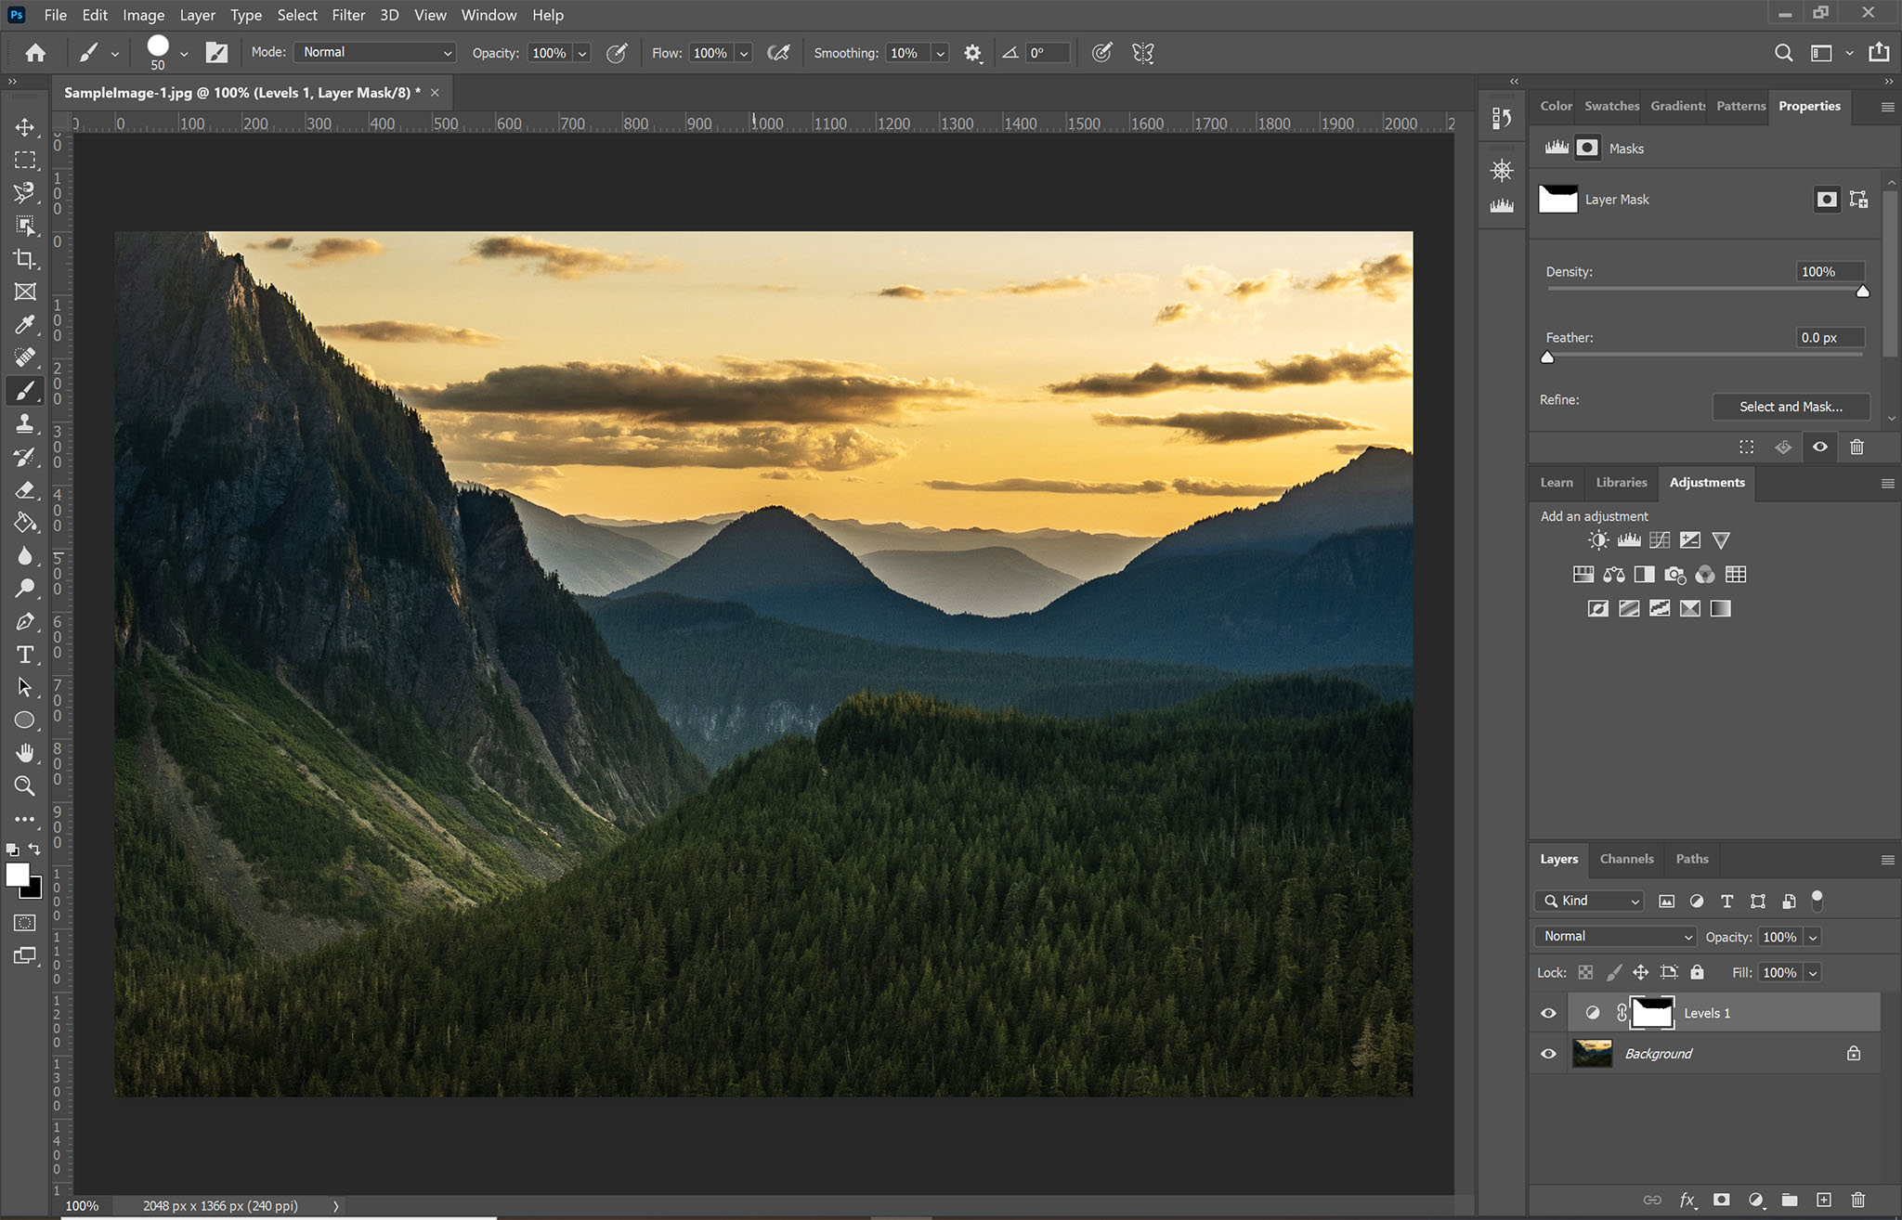
Task: Activate the Clone Stamp tool
Action: 25,423
